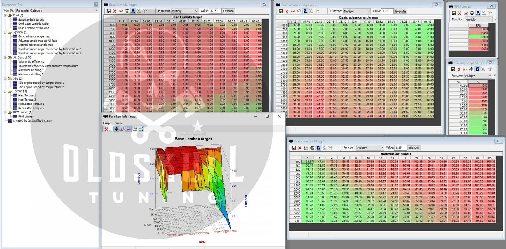Click the red X icon in graph window toolbar
The width and height of the screenshot is (506, 249).
(106, 129)
